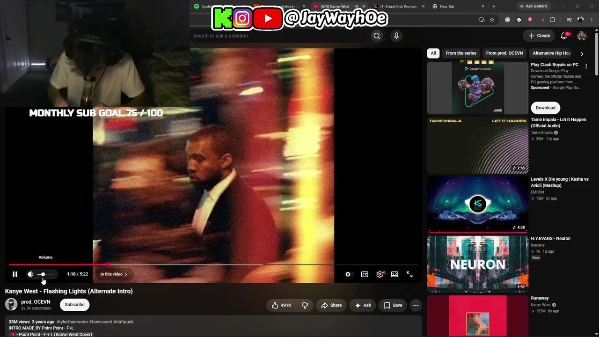This screenshot has height=337, width=599.
Task: Click the #daftpunk hashtag
Action: pyautogui.click(x=124, y=322)
